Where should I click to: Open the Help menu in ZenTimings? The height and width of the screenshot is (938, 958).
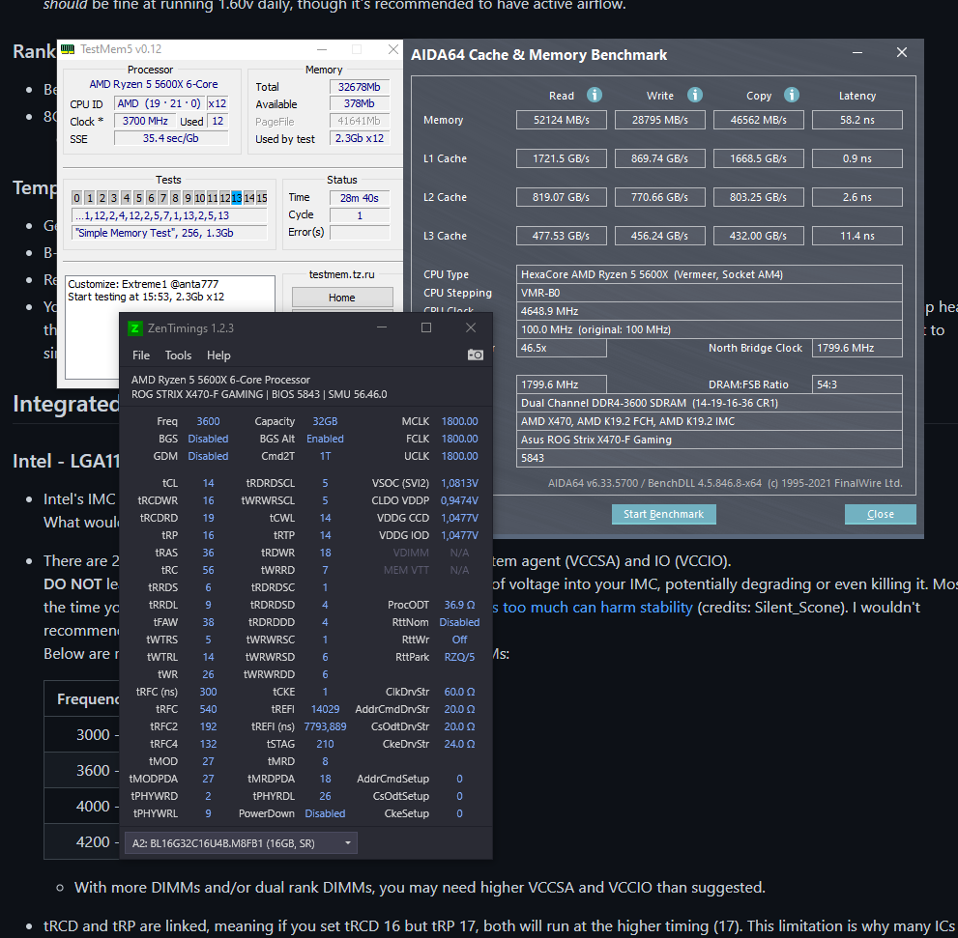pos(218,355)
